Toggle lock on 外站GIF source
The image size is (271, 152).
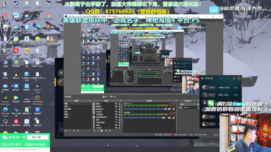point(119,112)
